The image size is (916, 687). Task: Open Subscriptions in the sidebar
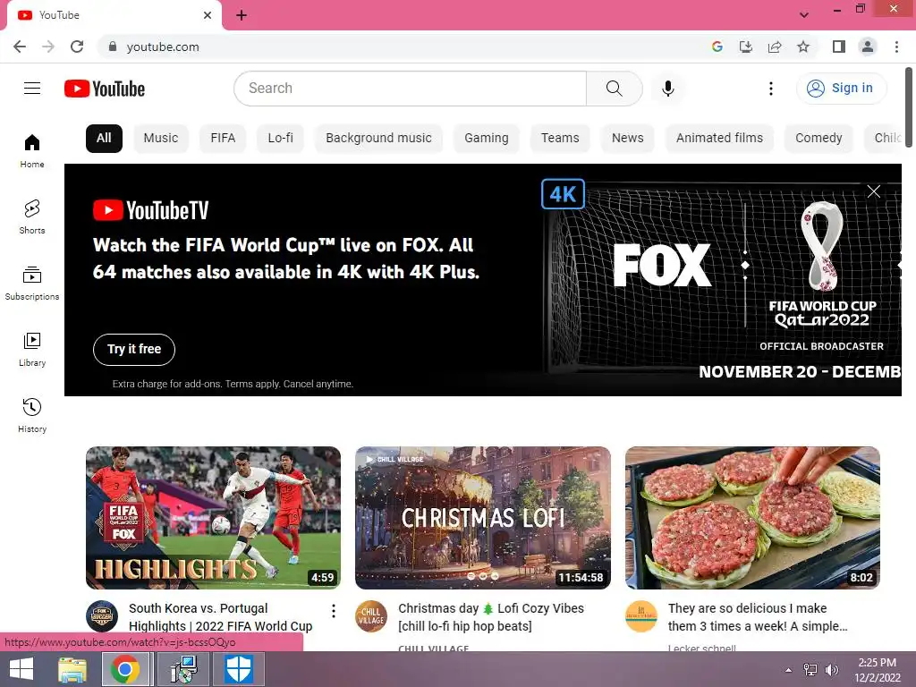32,284
